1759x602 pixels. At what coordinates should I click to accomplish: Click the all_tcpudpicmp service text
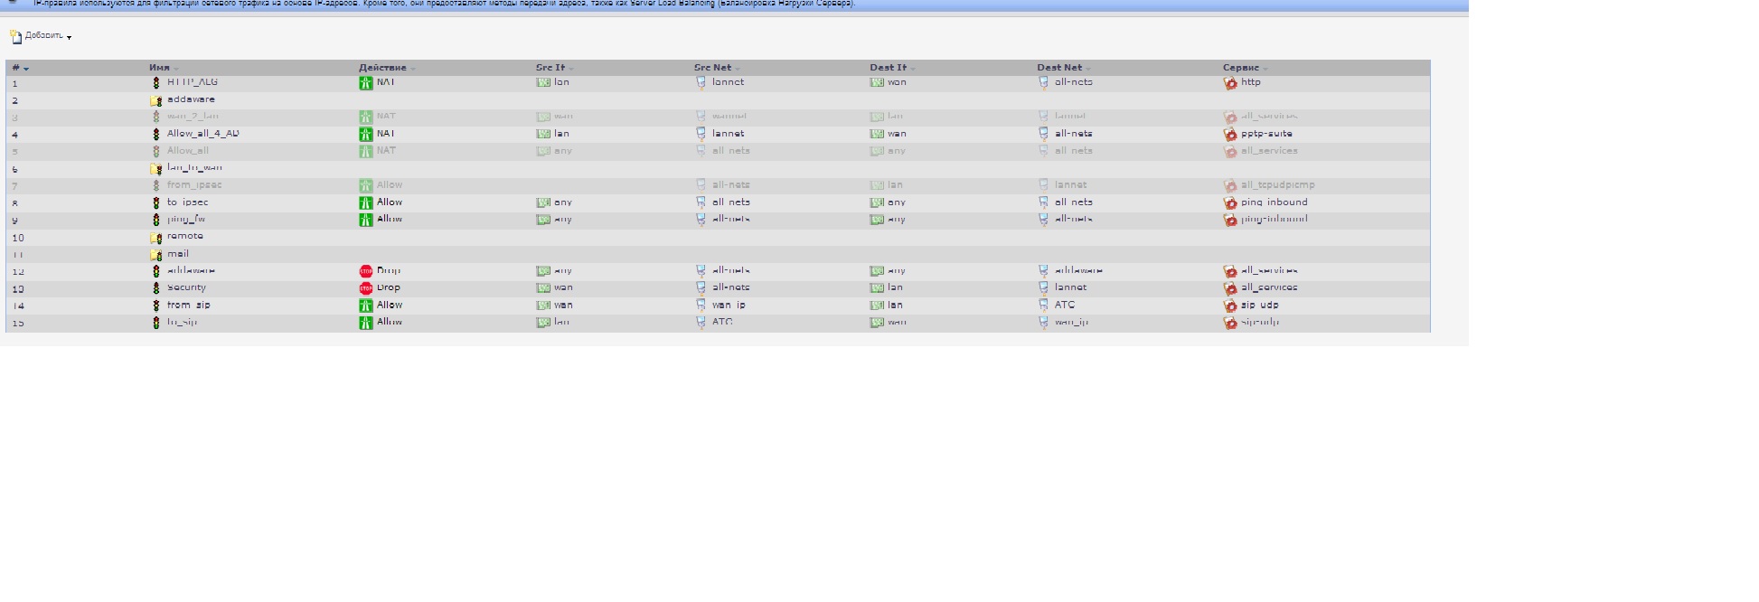pyautogui.click(x=1278, y=185)
